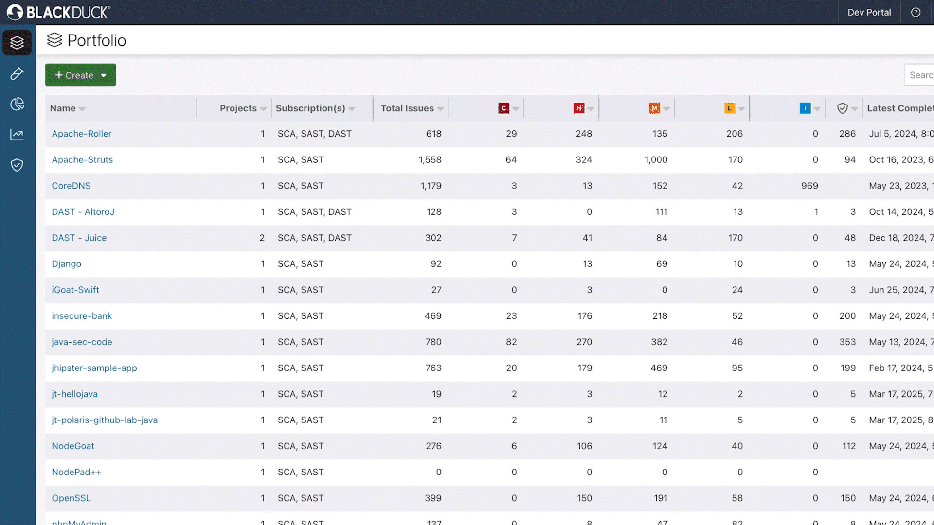Image resolution: width=934 pixels, height=525 pixels.
Task: Open the Apache-Struts application link
Action: 82,159
